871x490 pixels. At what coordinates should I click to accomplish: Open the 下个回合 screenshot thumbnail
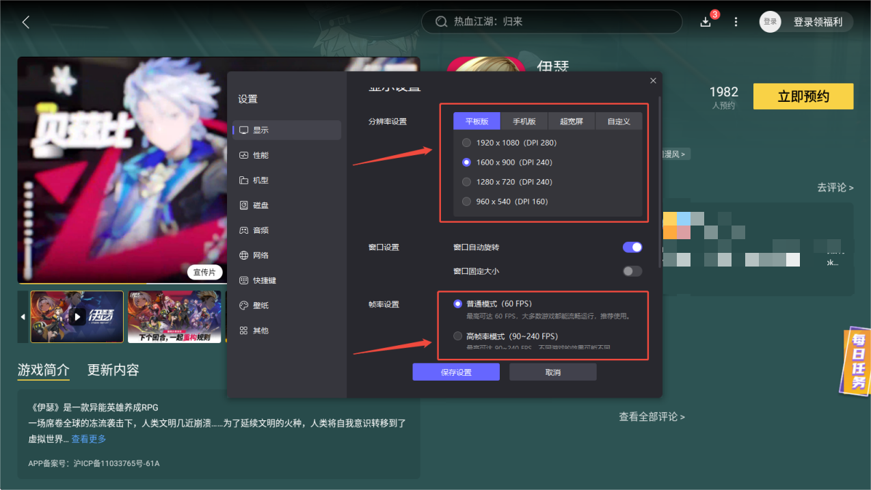174,316
